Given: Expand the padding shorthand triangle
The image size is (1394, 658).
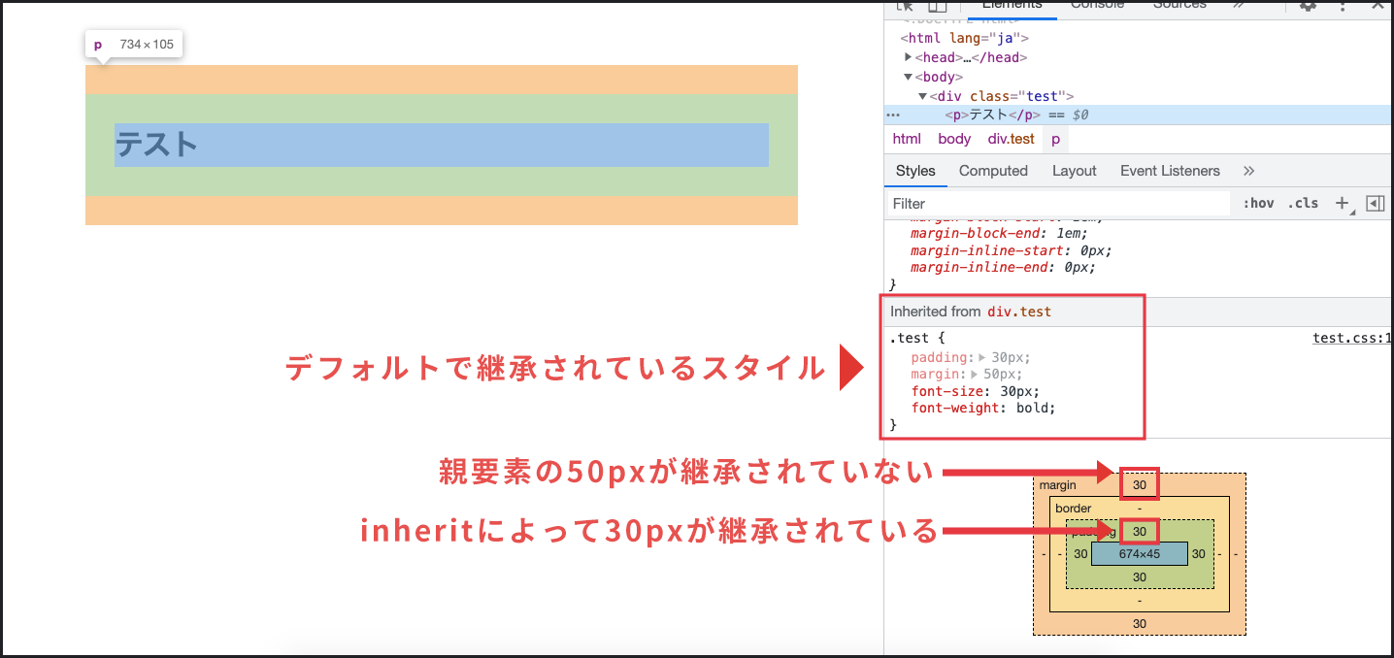Looking at the screenshot, I should pos(982,357).
